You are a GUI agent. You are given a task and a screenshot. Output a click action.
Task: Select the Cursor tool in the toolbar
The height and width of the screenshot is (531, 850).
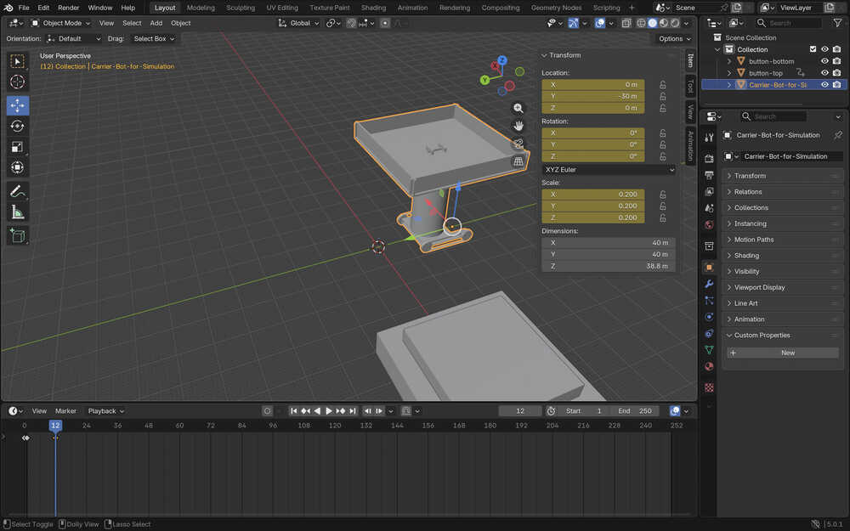(x=17, y=82)
